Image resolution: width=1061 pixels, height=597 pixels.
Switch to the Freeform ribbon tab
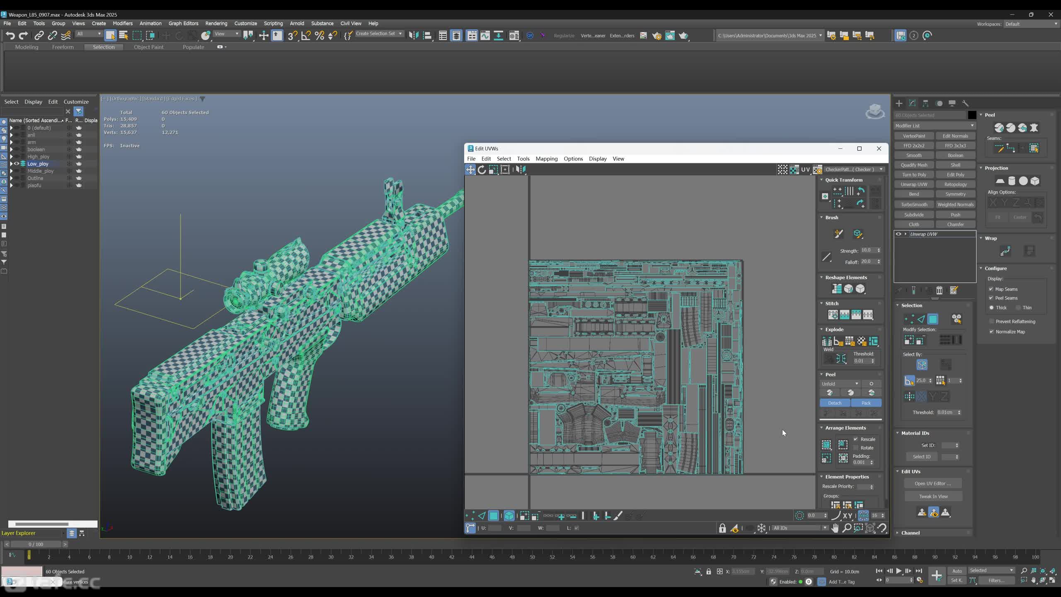[63, 47]
